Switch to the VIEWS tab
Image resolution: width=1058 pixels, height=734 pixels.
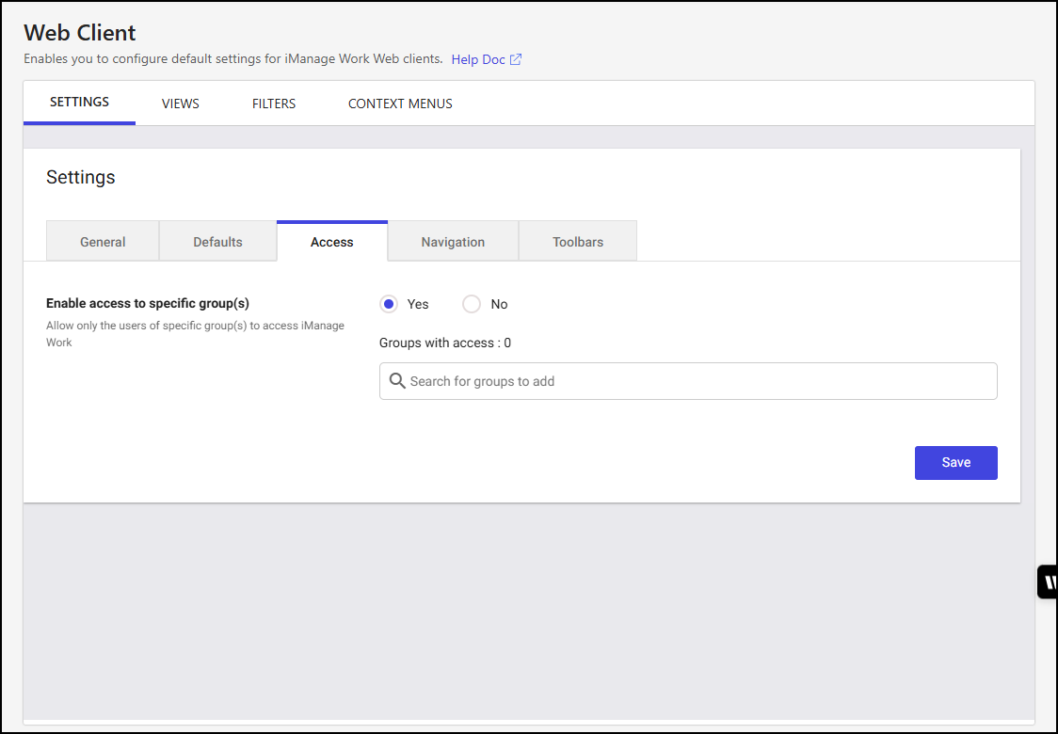coord(180,104)
